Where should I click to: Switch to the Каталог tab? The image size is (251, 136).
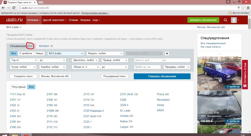coord(46,46)
